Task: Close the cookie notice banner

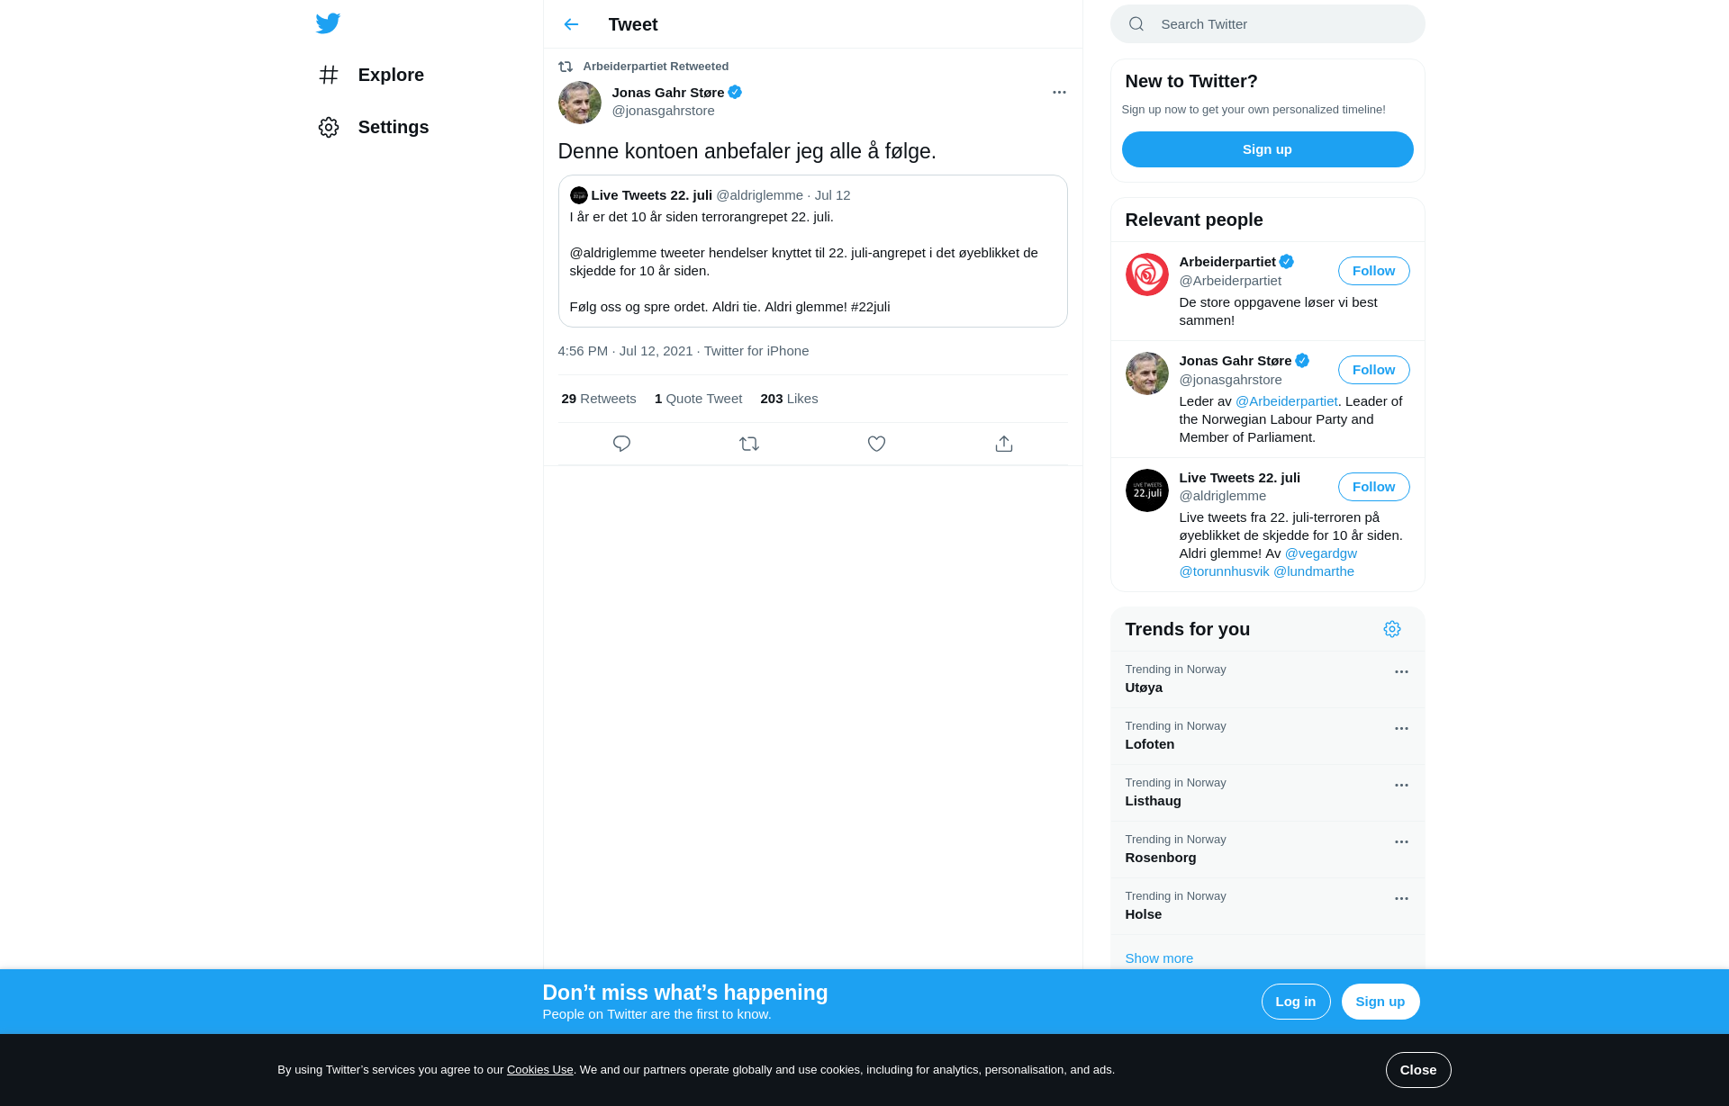Action: pos(1417,1070)
